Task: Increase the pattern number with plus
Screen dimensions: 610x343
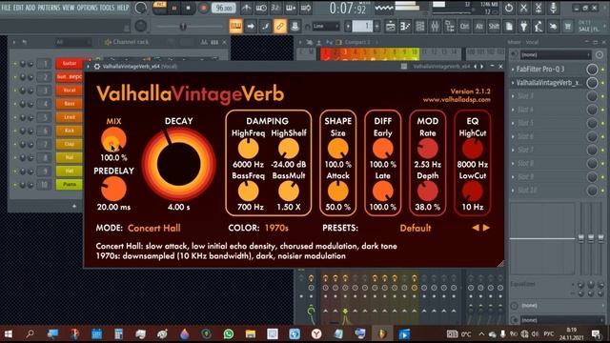Action: pyautogui.click(x=377, y=26)
